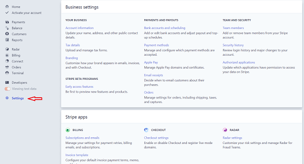Open Radar settings link

(232, 138)
